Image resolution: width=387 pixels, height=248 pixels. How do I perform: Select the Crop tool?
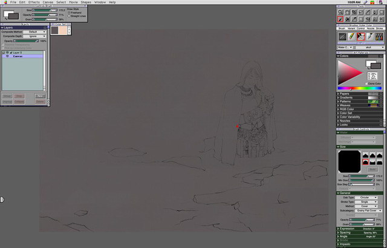[354, 12]
